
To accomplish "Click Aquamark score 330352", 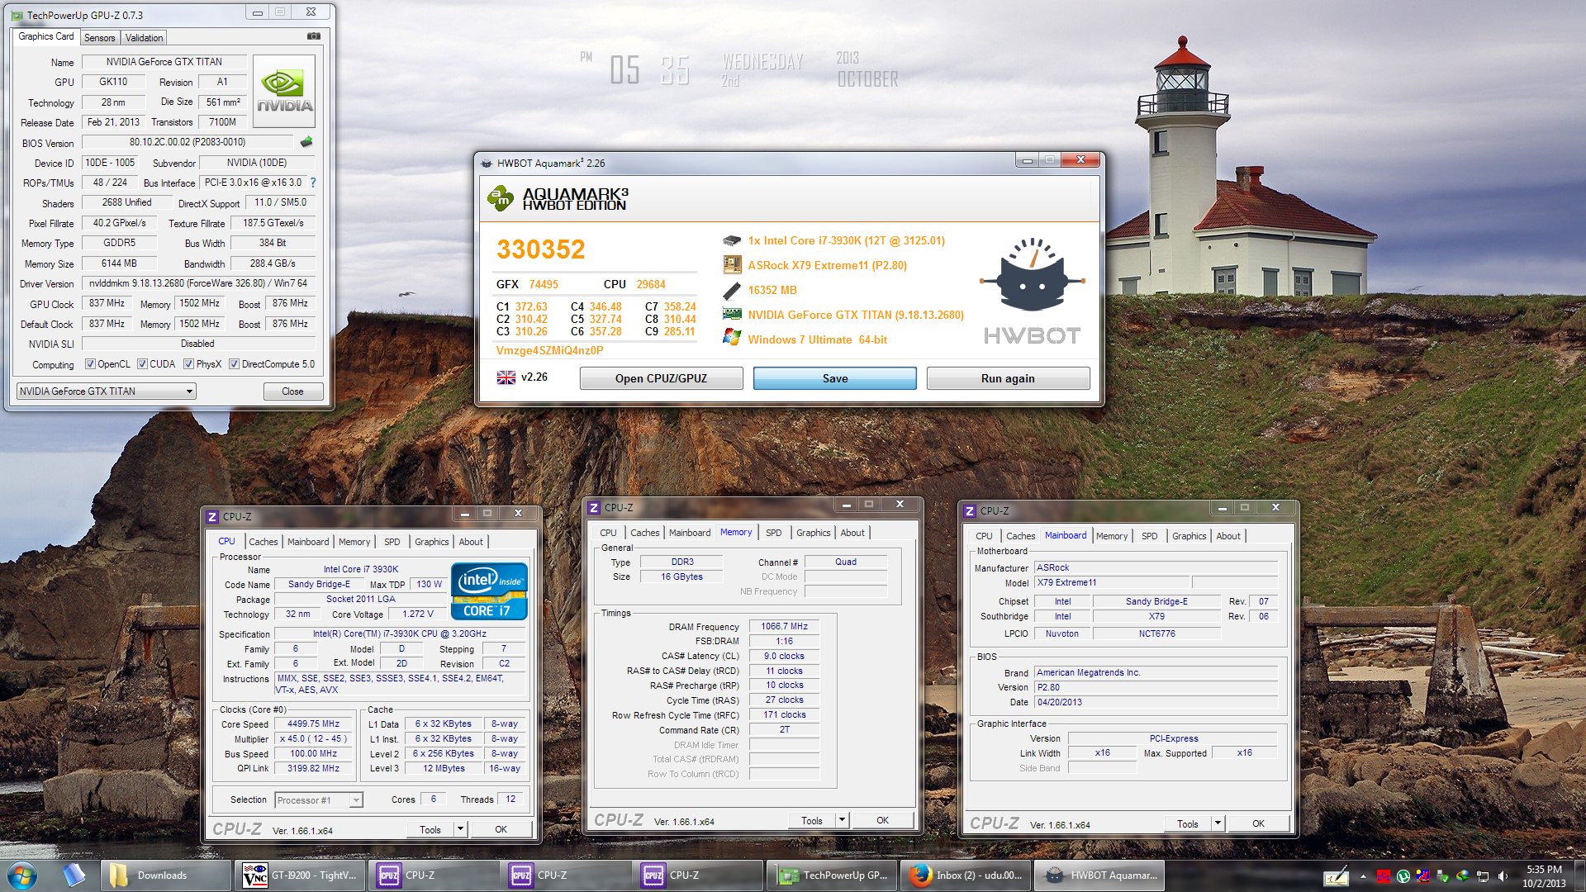I will [x=540, y=249].
